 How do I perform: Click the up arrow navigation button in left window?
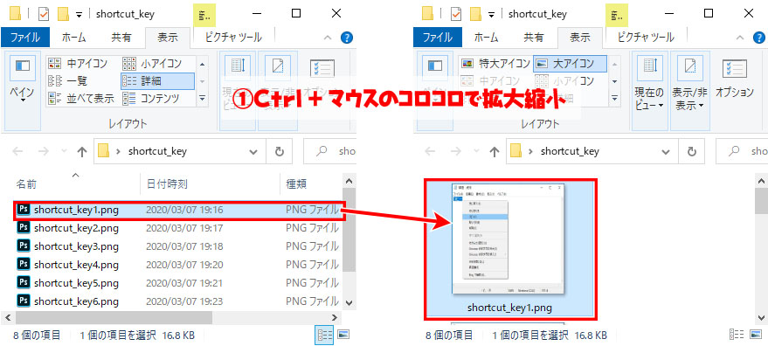point(82,152)
